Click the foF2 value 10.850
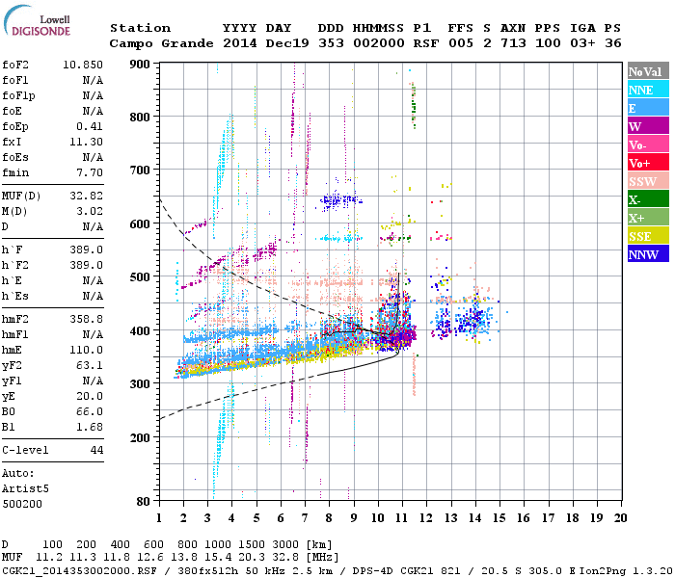Viewport: 675px width, 578px height. [x=83, y=65]
